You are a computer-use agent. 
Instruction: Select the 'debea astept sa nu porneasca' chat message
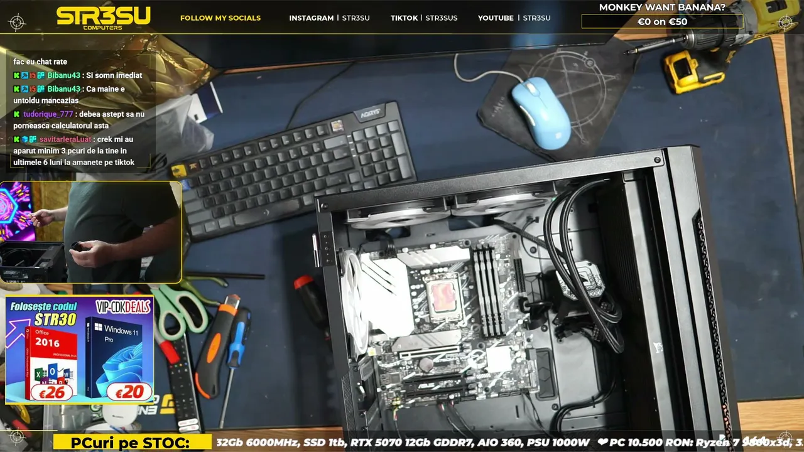click(x=79, y=120)
